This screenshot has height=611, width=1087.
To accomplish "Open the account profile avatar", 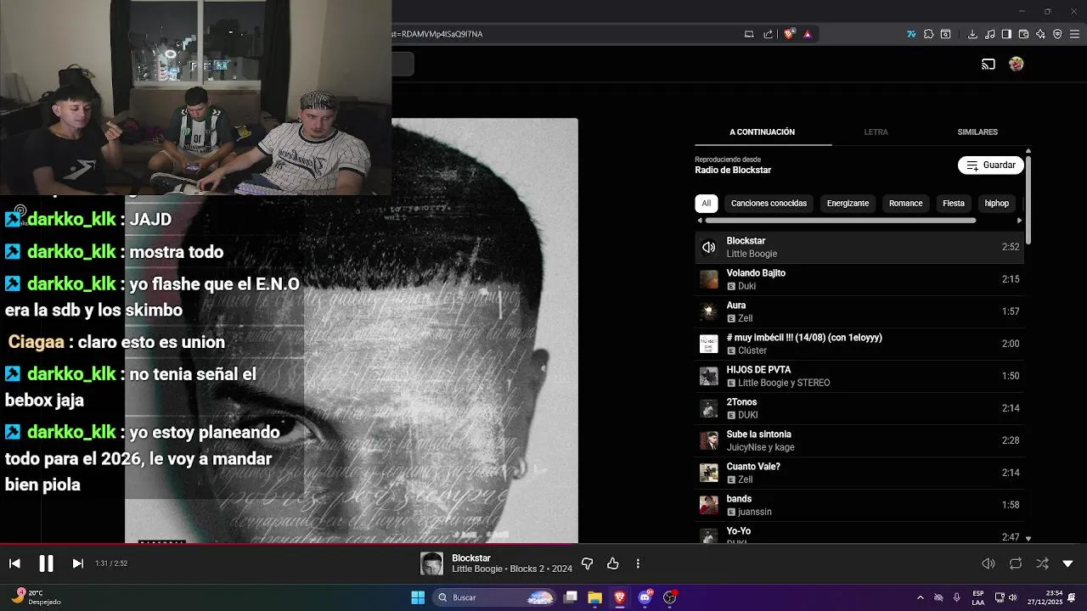I will pyautogui.click(x=1016, y=64).
